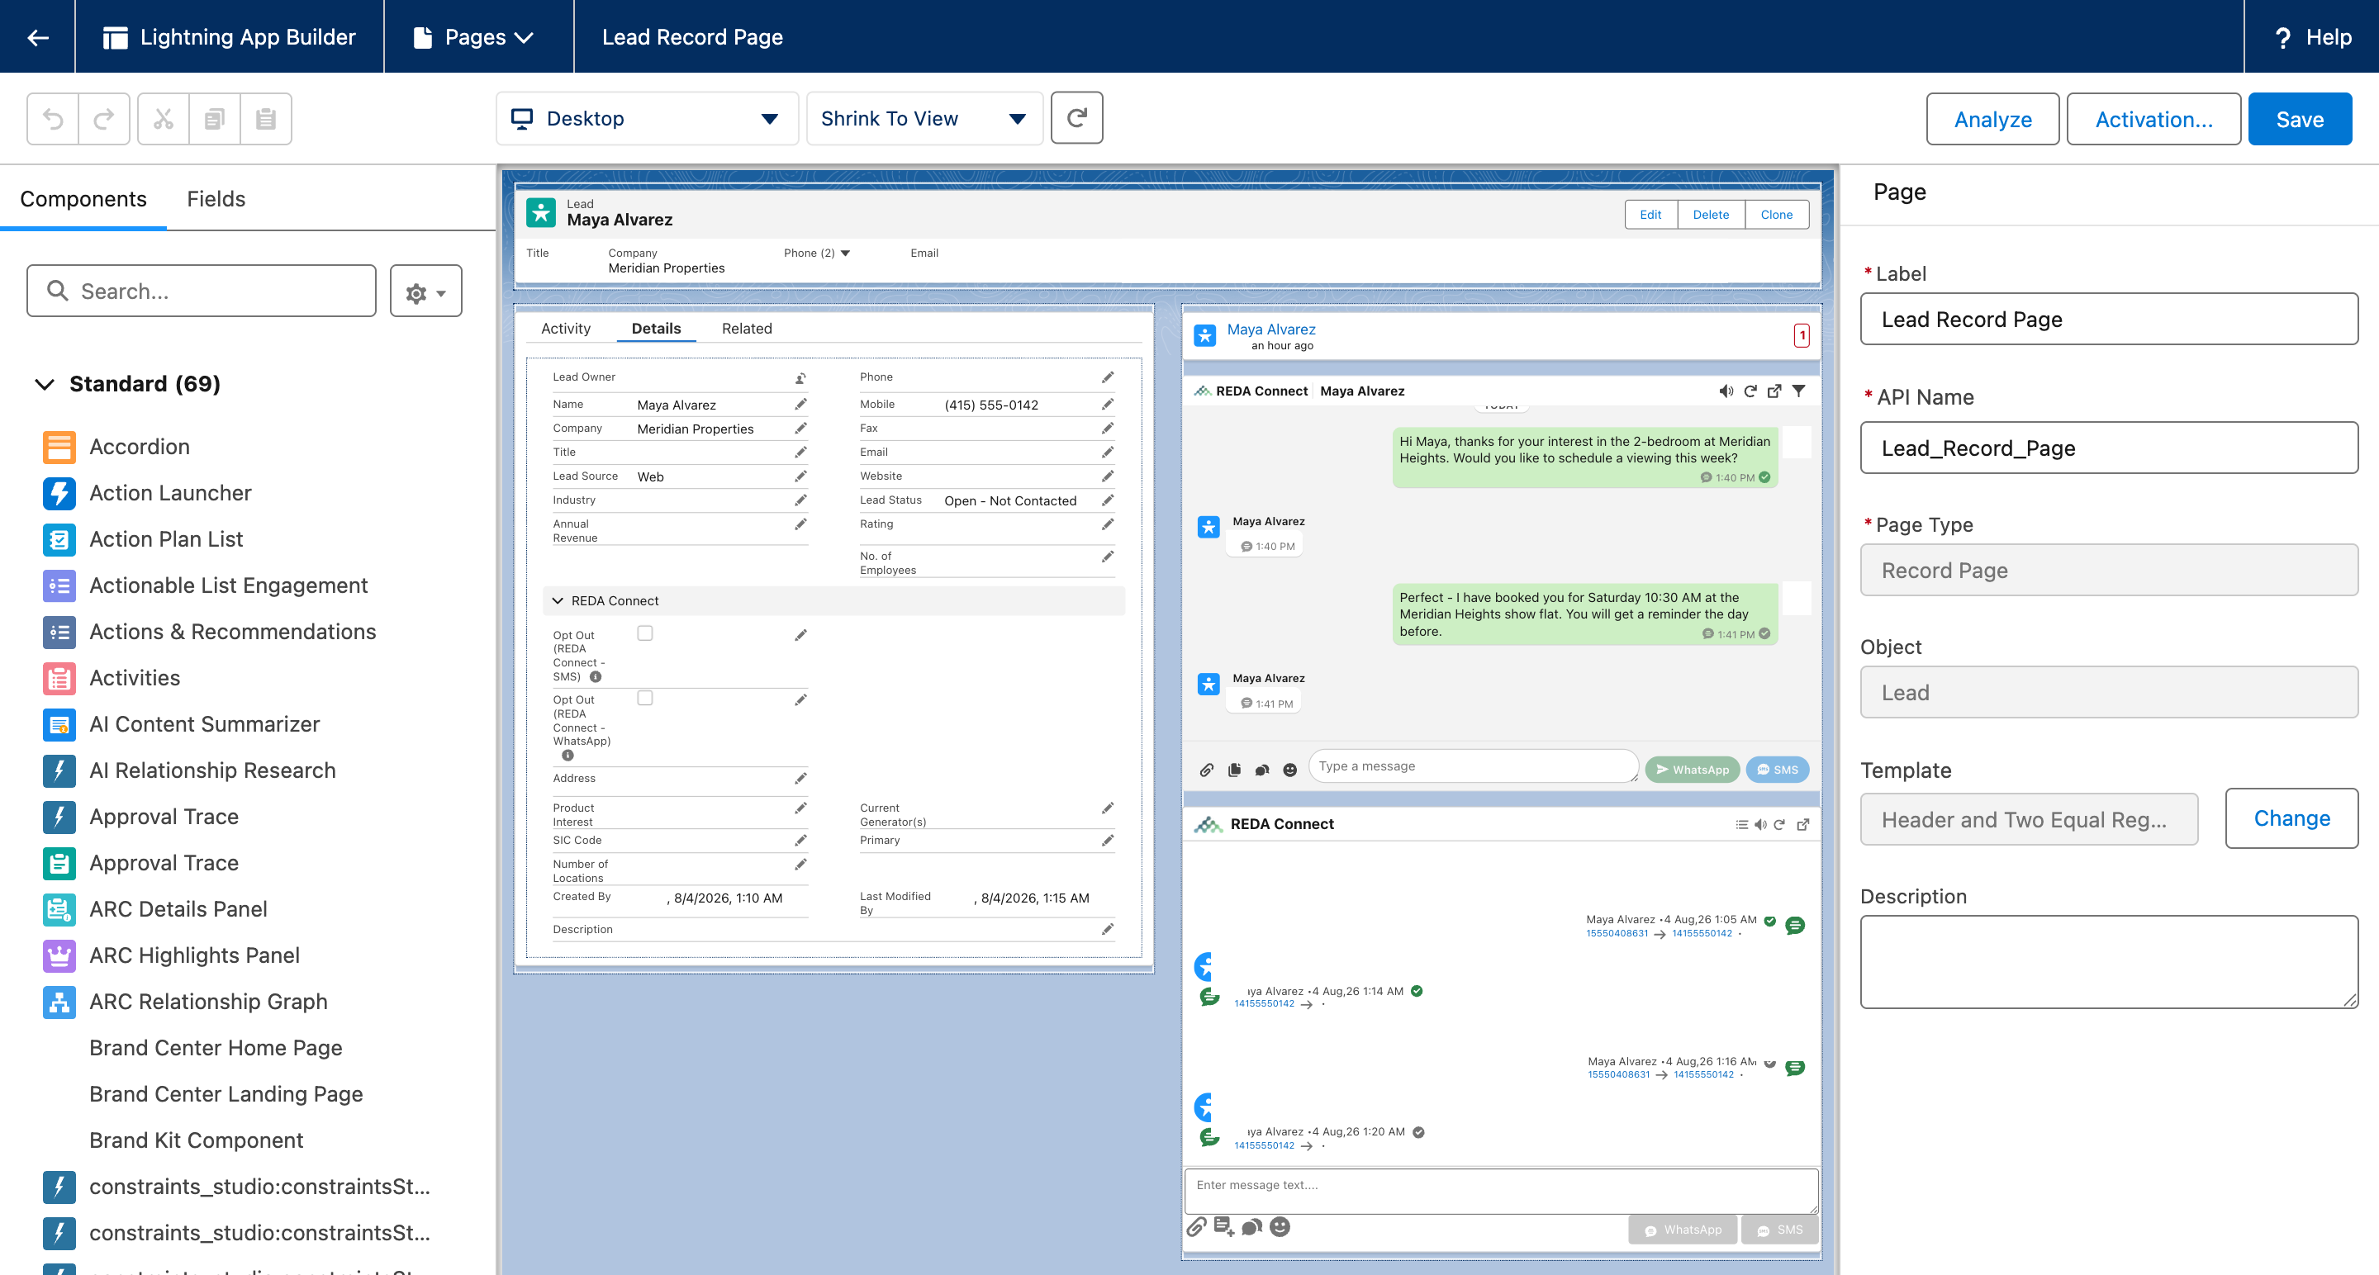
Task: Open the component list settings gear dropdown
Action: point(425,291)
